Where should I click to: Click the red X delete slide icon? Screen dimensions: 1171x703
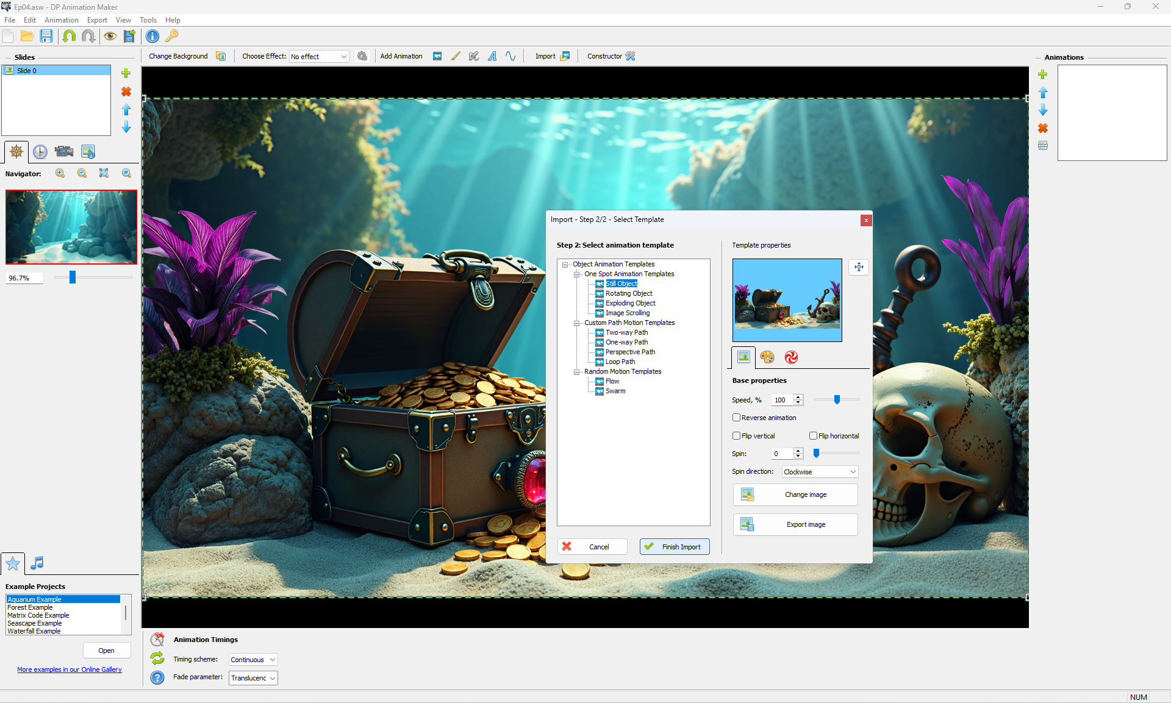pos(126,91)
